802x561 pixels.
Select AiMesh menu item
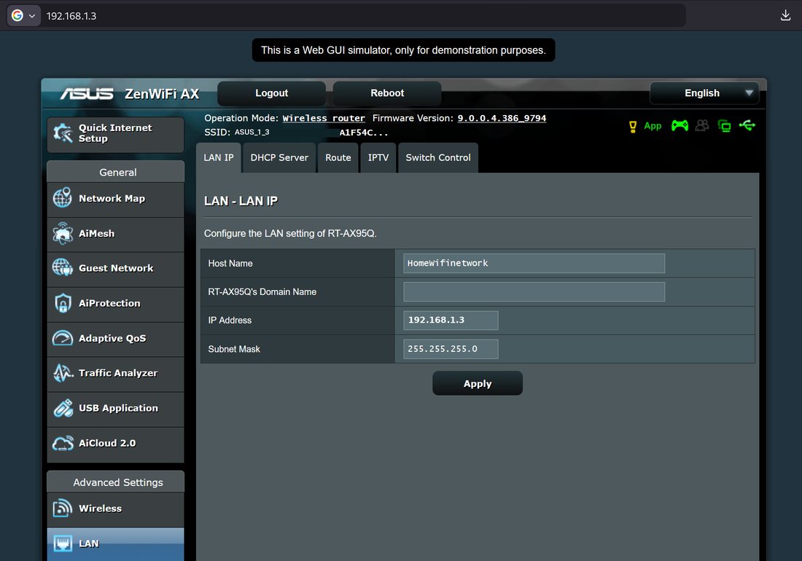[116, 234]
